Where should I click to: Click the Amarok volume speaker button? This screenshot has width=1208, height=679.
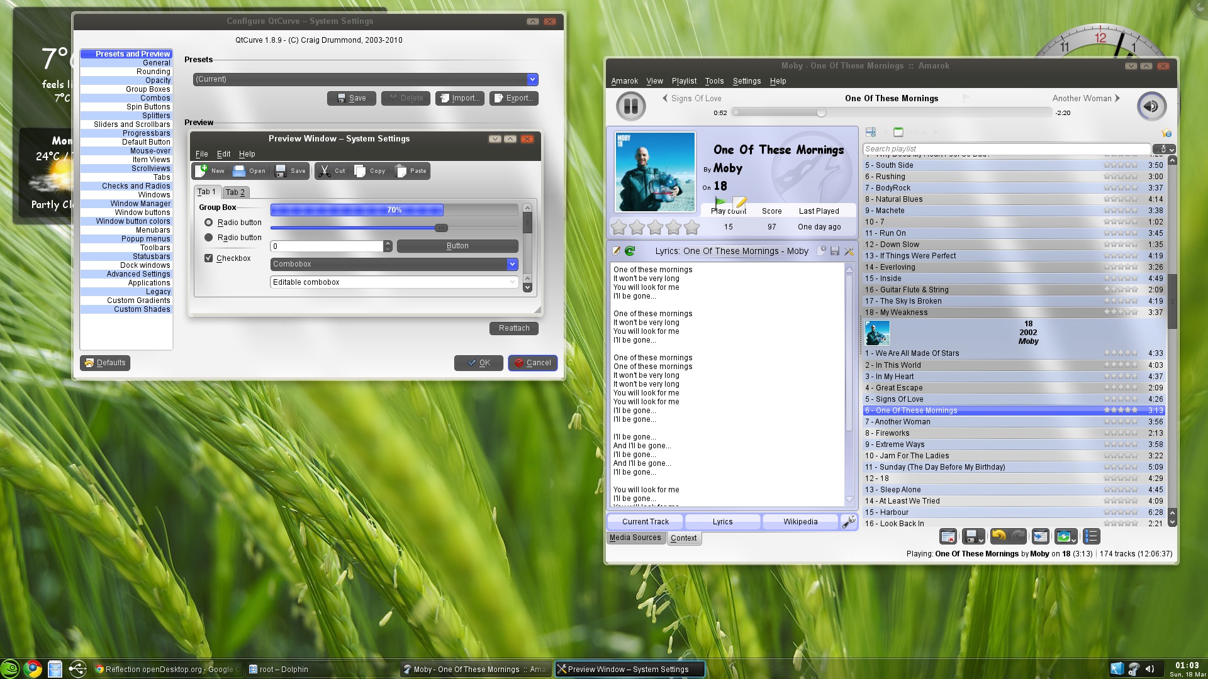[x=1151, y=106]
